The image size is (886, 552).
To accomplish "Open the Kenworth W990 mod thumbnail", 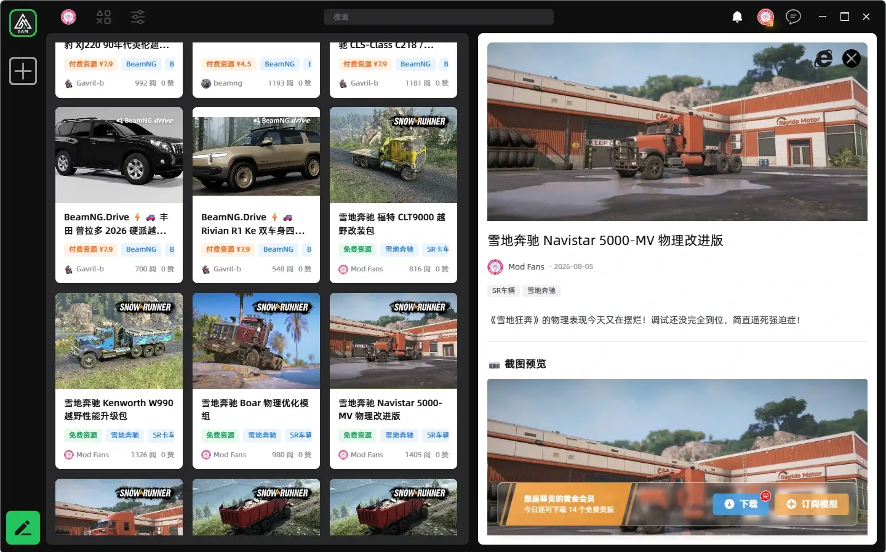I will tap(119, 341).
